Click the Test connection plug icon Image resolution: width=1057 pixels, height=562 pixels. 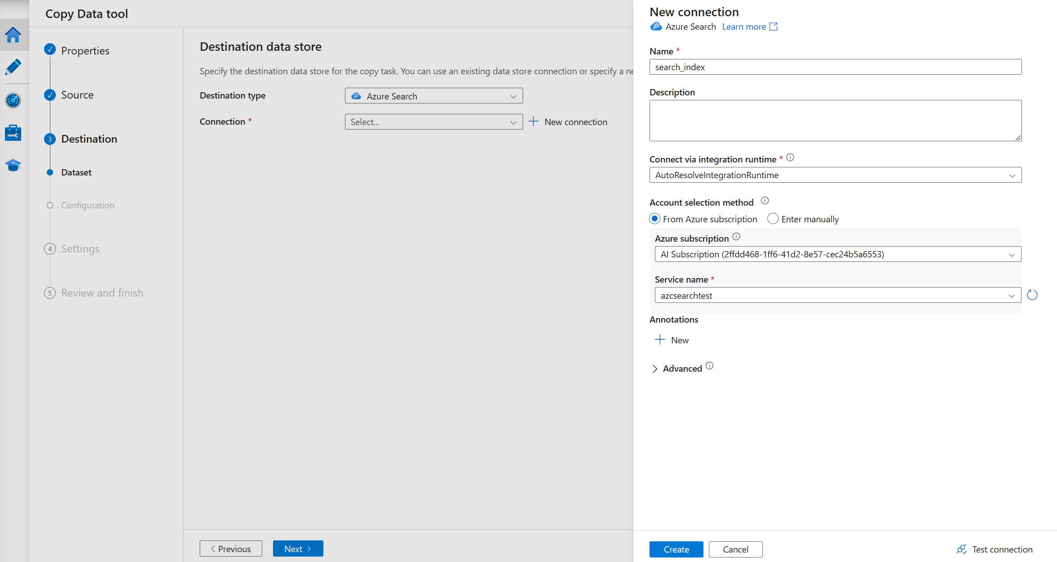coord(962,549)
